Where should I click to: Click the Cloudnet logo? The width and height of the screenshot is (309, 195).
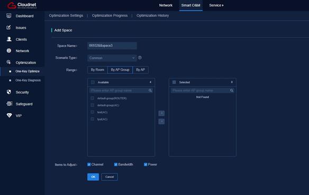[22, 5]
